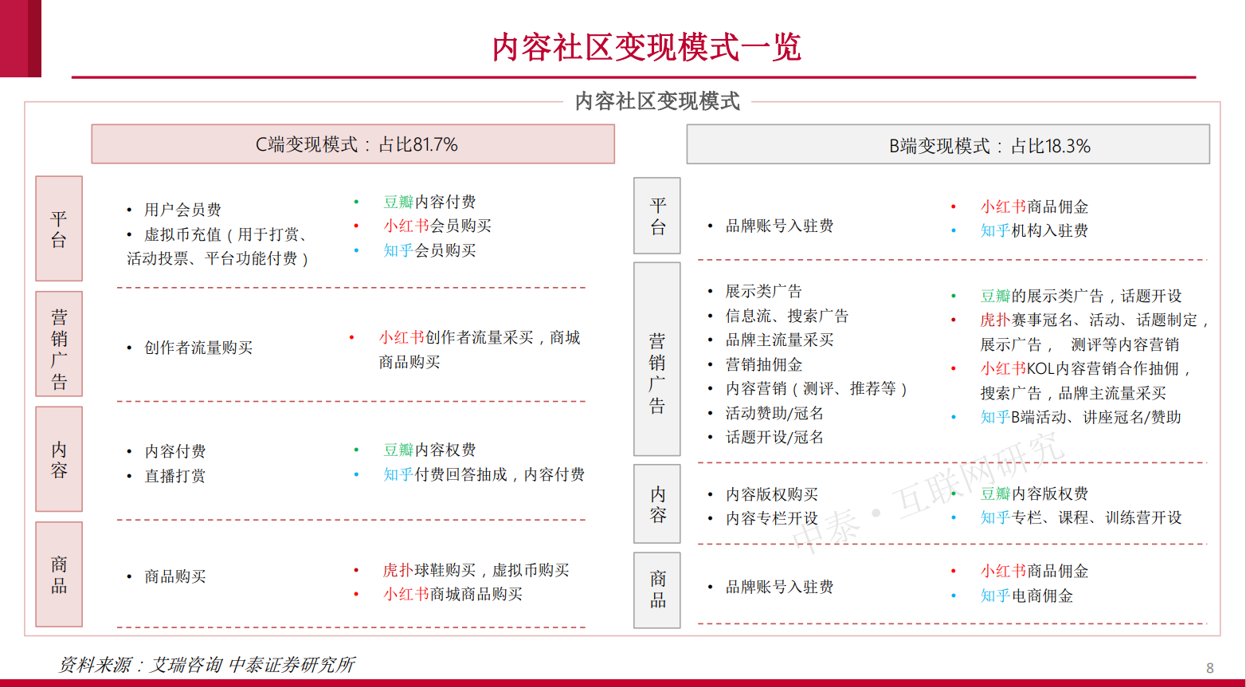Click the C端变现模式:占比81.7% header box
1246x688 pixels.
tap(353, 144)
